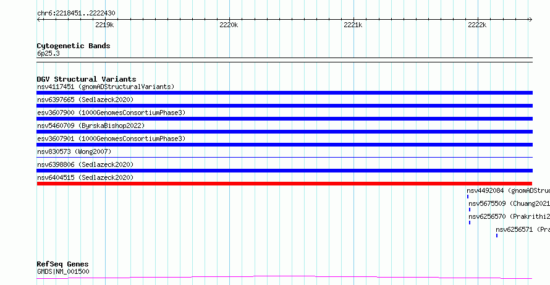Viewport: 550px width, 285px height.
Task: Select the blue bar under nsv4117451
Action: pos(284,93)
